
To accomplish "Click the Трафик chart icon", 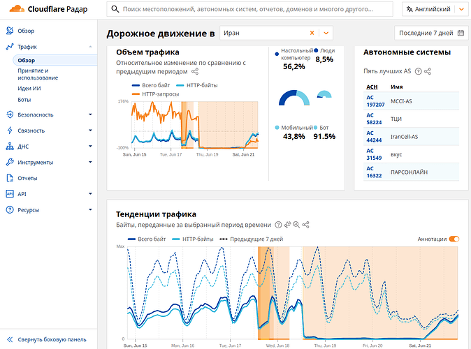I will coord(10,47).
